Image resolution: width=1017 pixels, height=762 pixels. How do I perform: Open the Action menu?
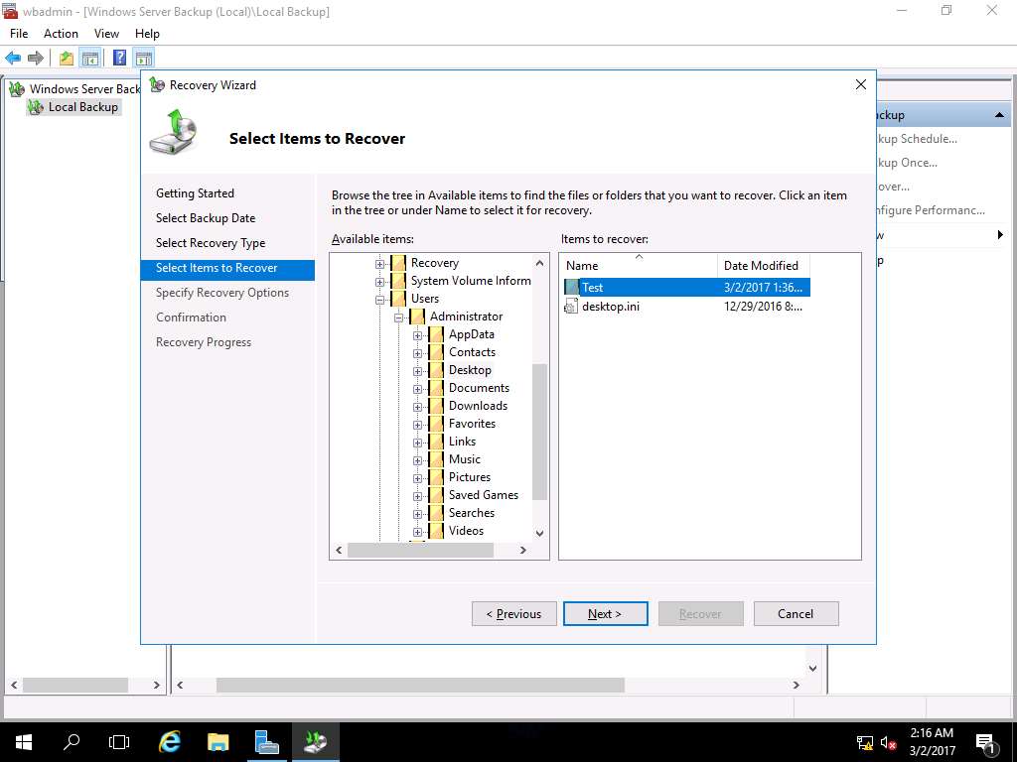[x=61, y=34]
